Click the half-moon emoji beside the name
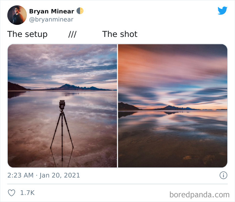Image resolution: width=235 pixels, height=202 pixels. (x=80, y=11)
